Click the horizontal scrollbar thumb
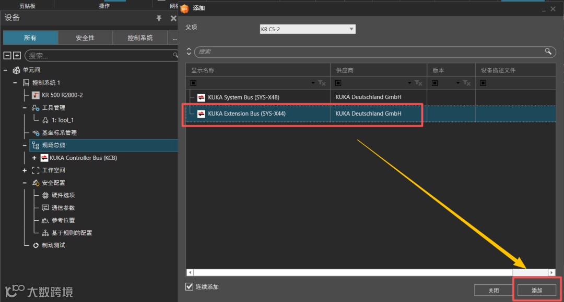Image resolution: width=564 pixels, height=302 pixels. pos(353,273)
